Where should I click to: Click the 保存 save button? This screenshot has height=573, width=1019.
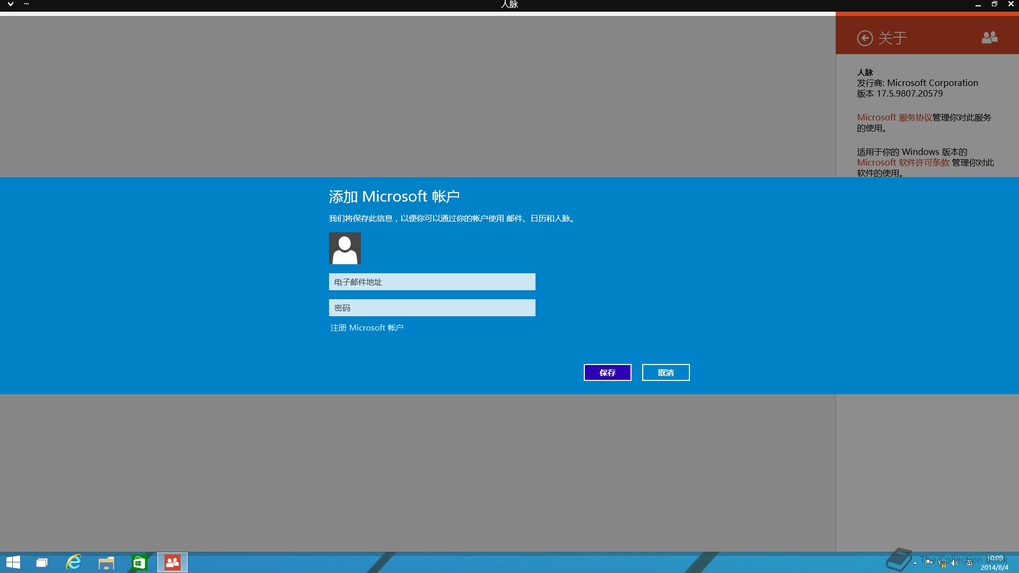point(608,372)
